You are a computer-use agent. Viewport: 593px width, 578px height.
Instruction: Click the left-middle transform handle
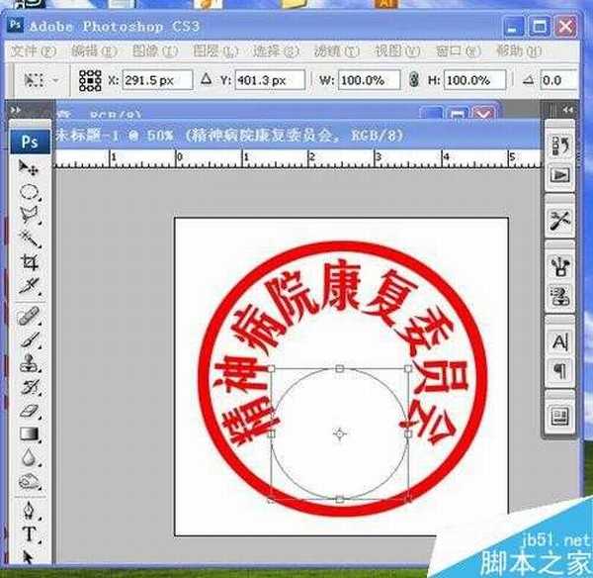click(271, 434)
